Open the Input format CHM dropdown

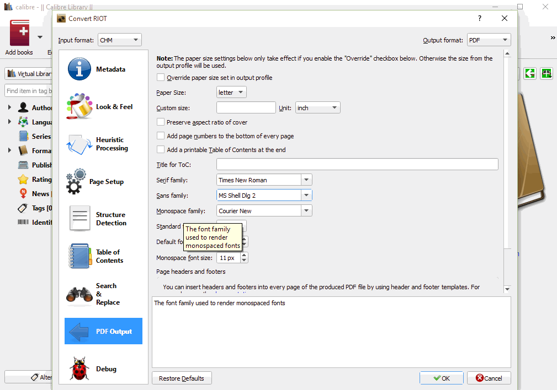[120, 40]
